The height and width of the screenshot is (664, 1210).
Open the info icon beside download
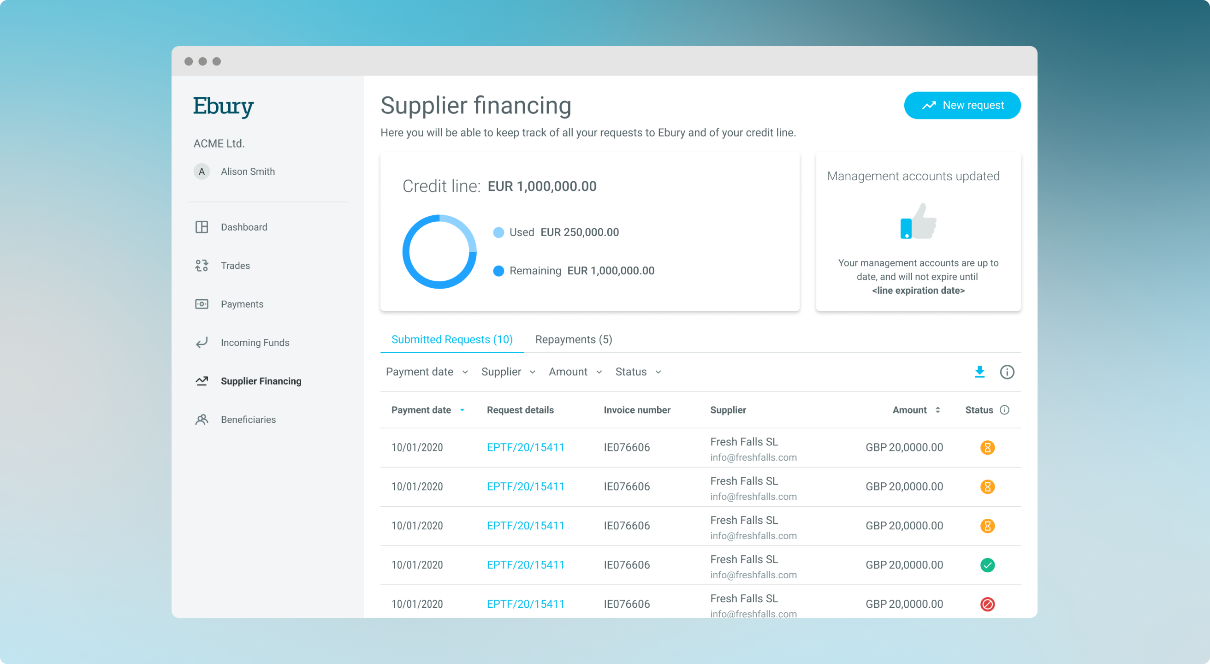click(x=1007, y=372)
